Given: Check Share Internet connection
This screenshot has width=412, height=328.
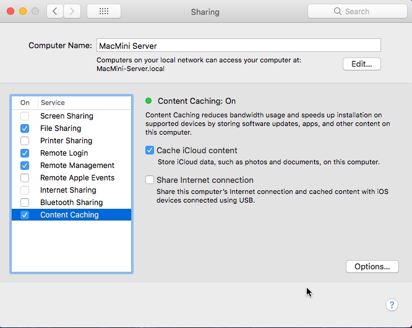Looking at the screenshot, I should (x=150, y=180).
